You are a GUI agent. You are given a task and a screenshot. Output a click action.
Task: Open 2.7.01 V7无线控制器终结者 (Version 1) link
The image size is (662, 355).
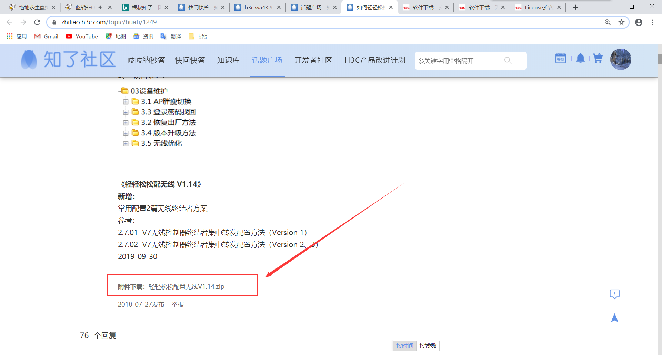pyautogui.click(x=212, y=233)
